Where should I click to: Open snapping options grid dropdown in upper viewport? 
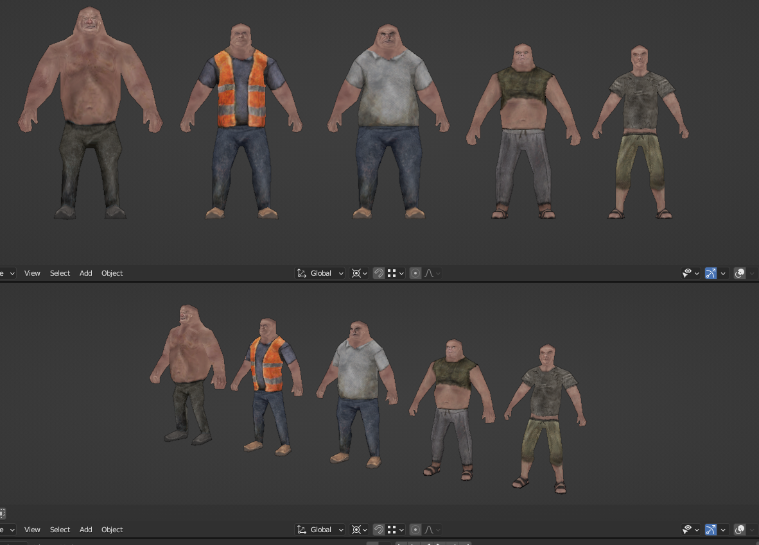[x=396, y=273]
